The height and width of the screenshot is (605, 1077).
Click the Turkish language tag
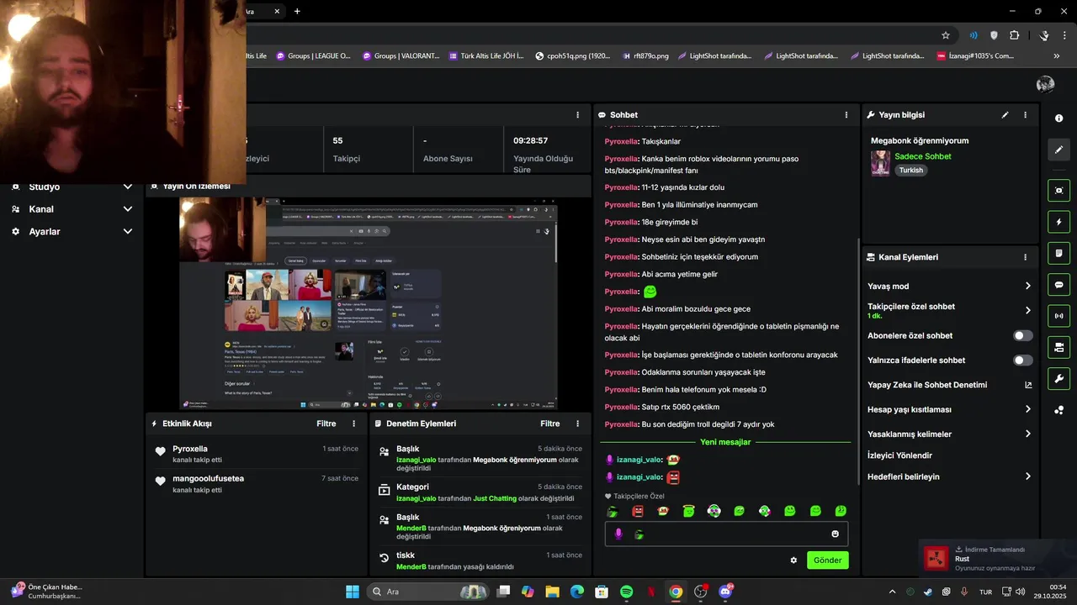point(910,170)
